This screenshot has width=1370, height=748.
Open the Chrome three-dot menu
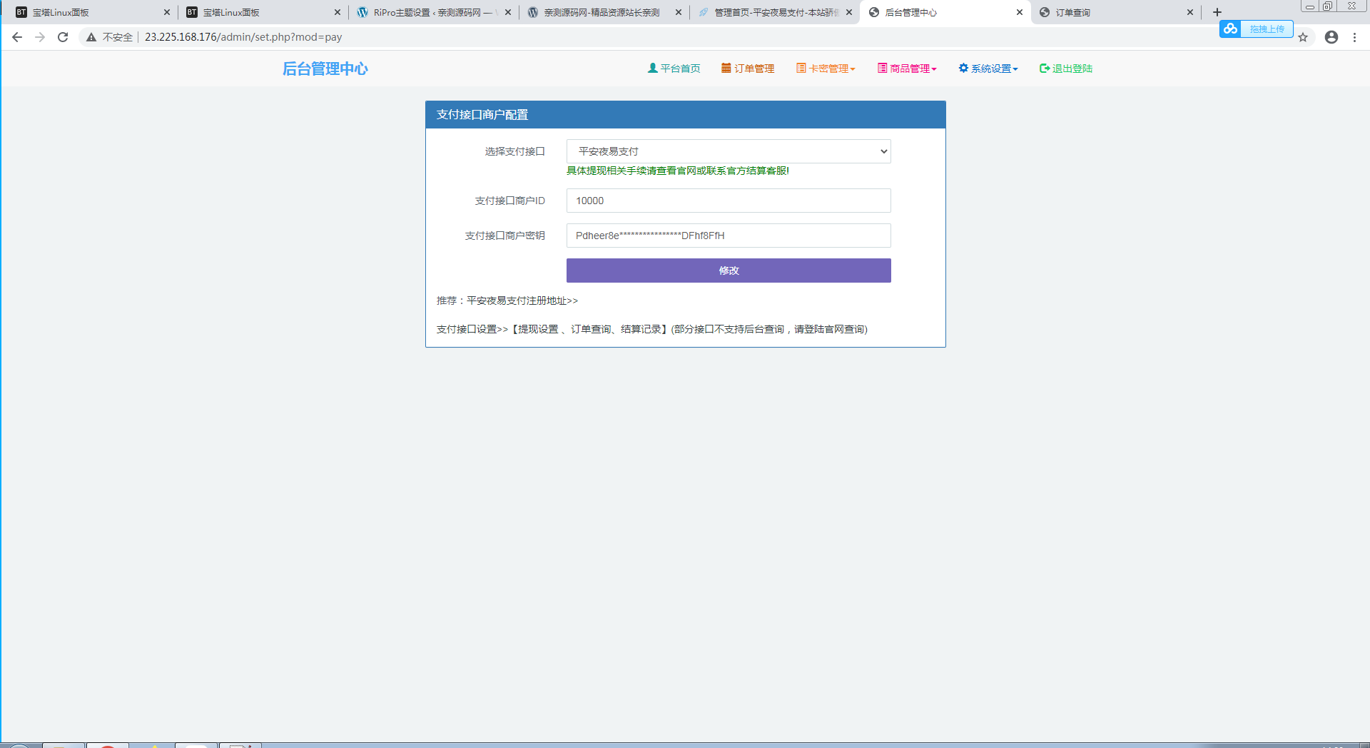pos(1354,37)
